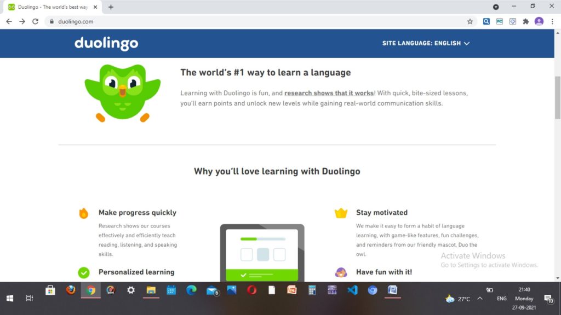
Task: Open Microsoft Edge from the taskbar
Action: 191,290
